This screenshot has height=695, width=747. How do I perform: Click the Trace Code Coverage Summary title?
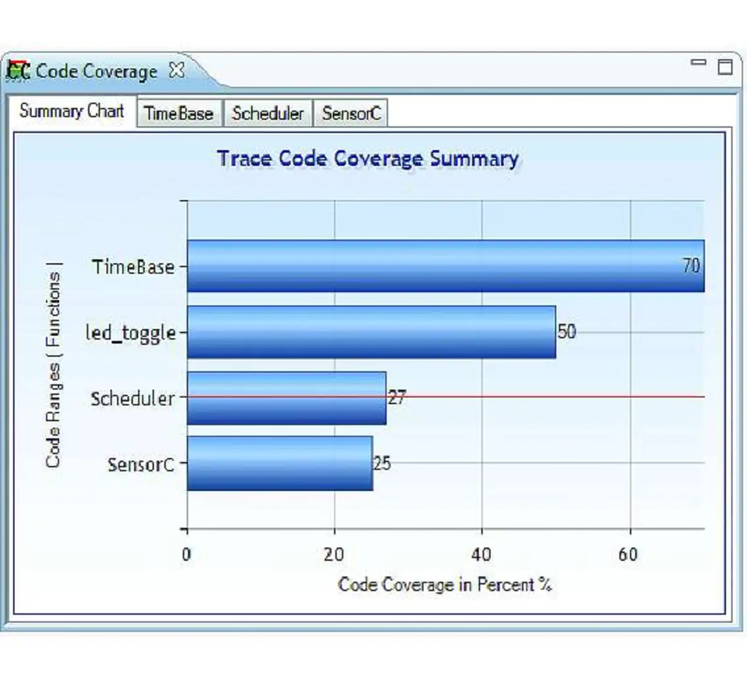coord(368,159)
